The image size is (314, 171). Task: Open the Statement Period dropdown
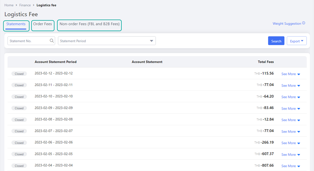107,41
